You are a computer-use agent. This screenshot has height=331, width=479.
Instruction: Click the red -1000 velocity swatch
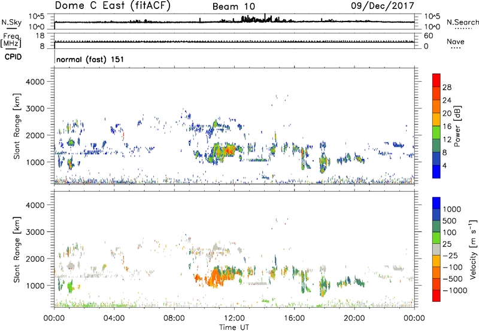(436, 296)
